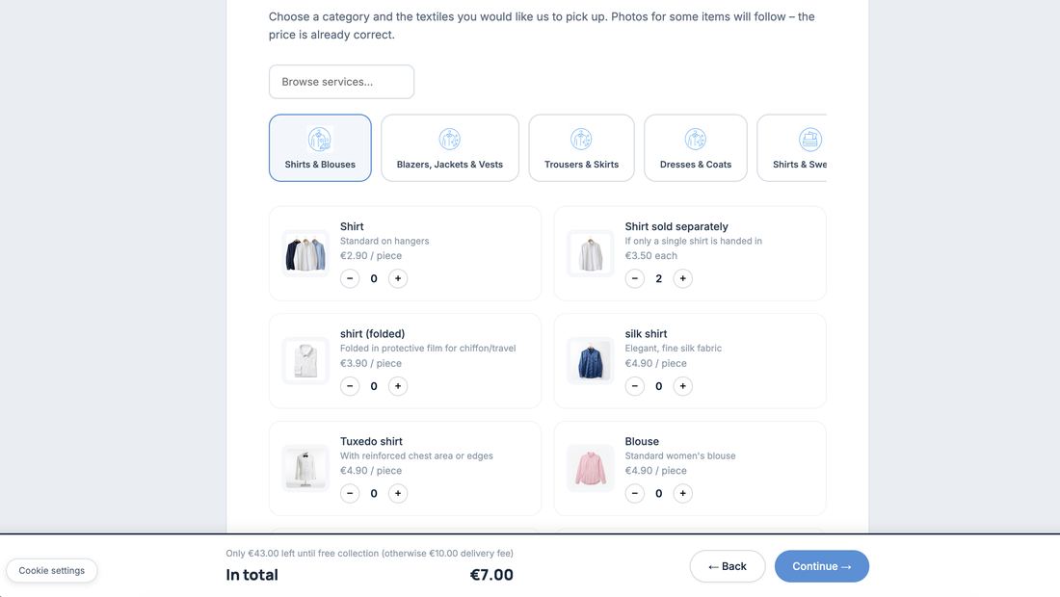Decrease the Blouse quantity with minus icon
Image resolution: width=1060 pixels, height=597 pixels.
[x=634, y=494]
